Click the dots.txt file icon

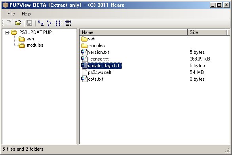click(x=84, y=79)
